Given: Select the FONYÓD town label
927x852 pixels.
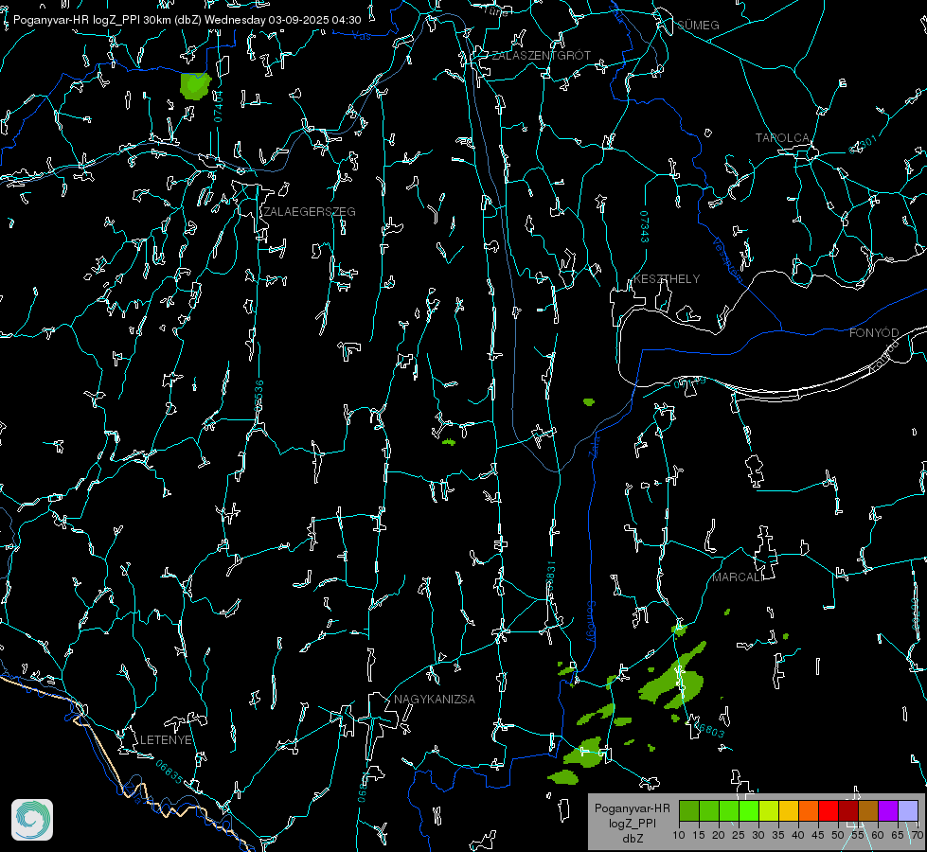Looking at the screenshot, I should [874, 333].
